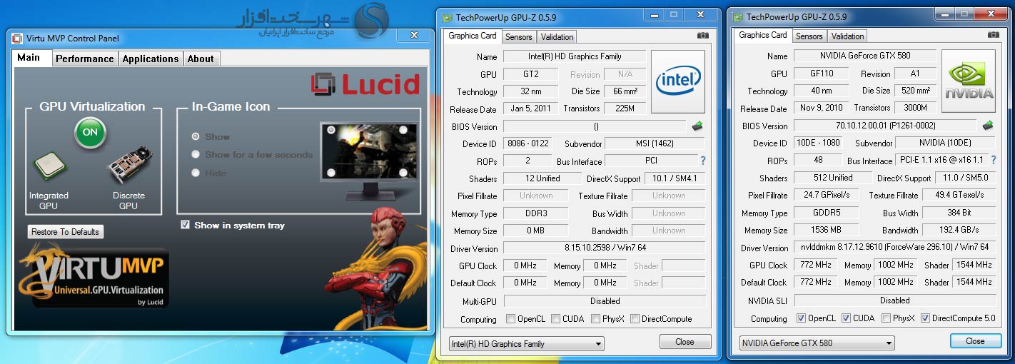Click the Discrete GPU card icon
This screenshot has width=1015, height=364.
click(131, 167)
